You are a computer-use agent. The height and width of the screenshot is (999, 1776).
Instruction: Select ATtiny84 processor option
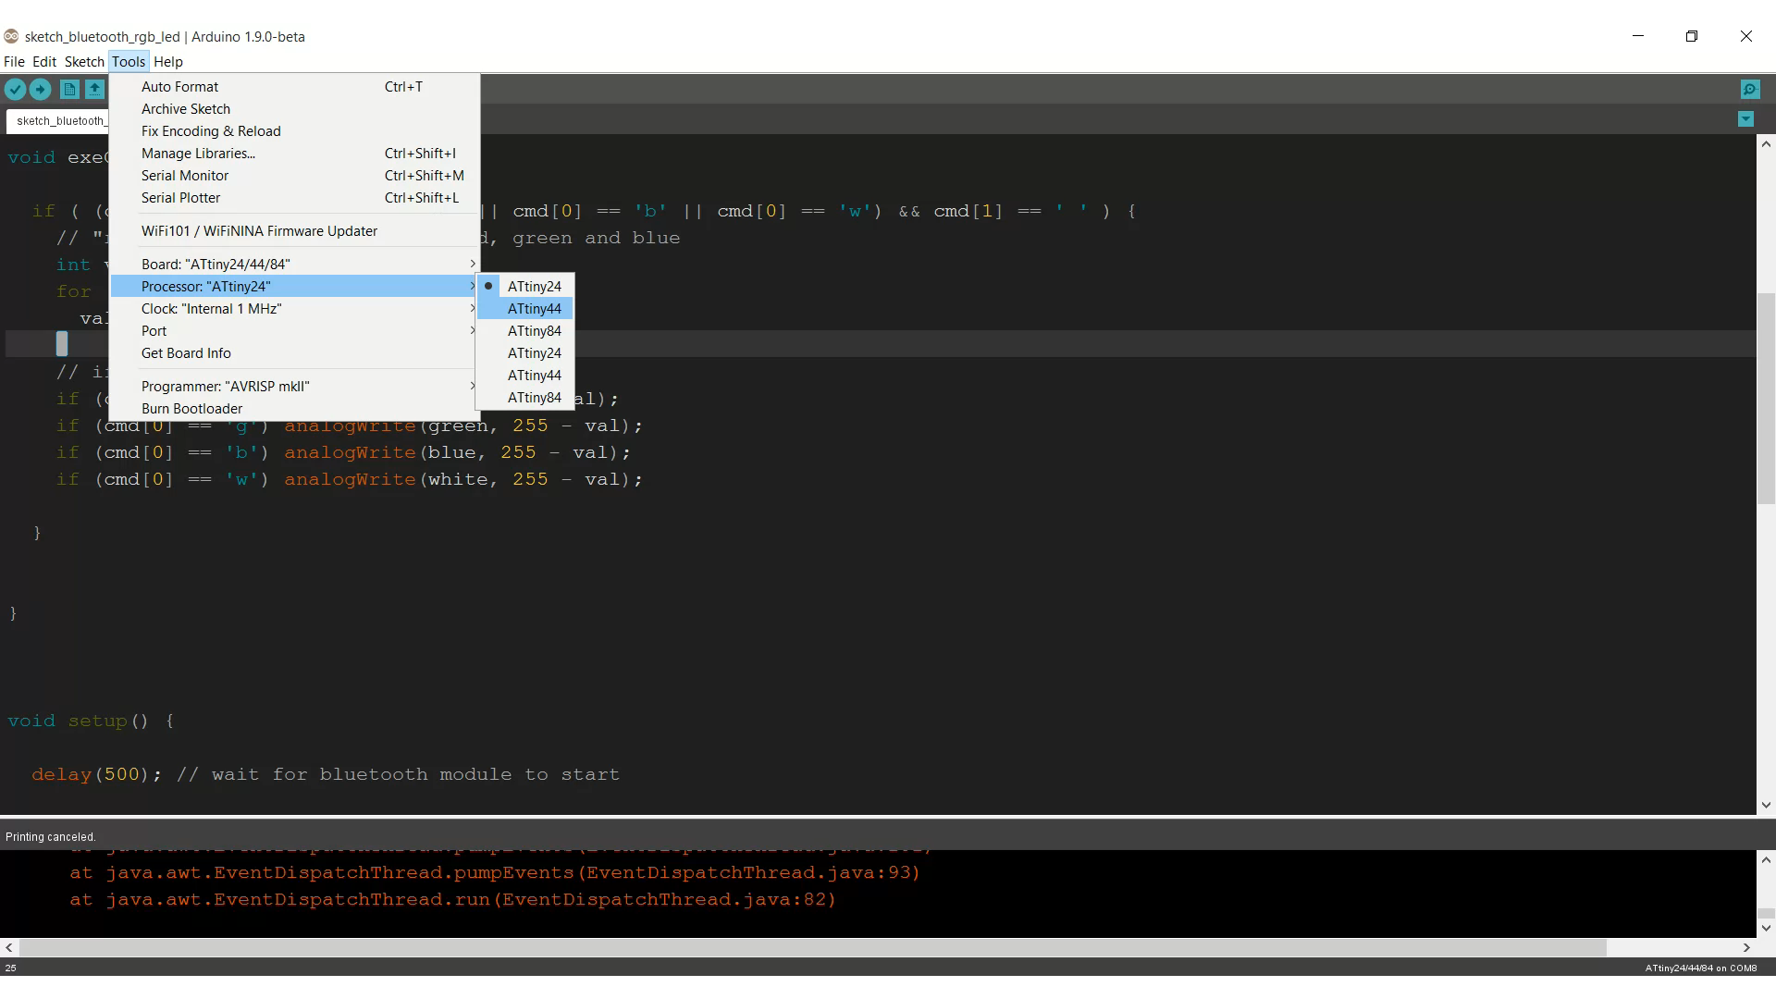pos(533,330)
